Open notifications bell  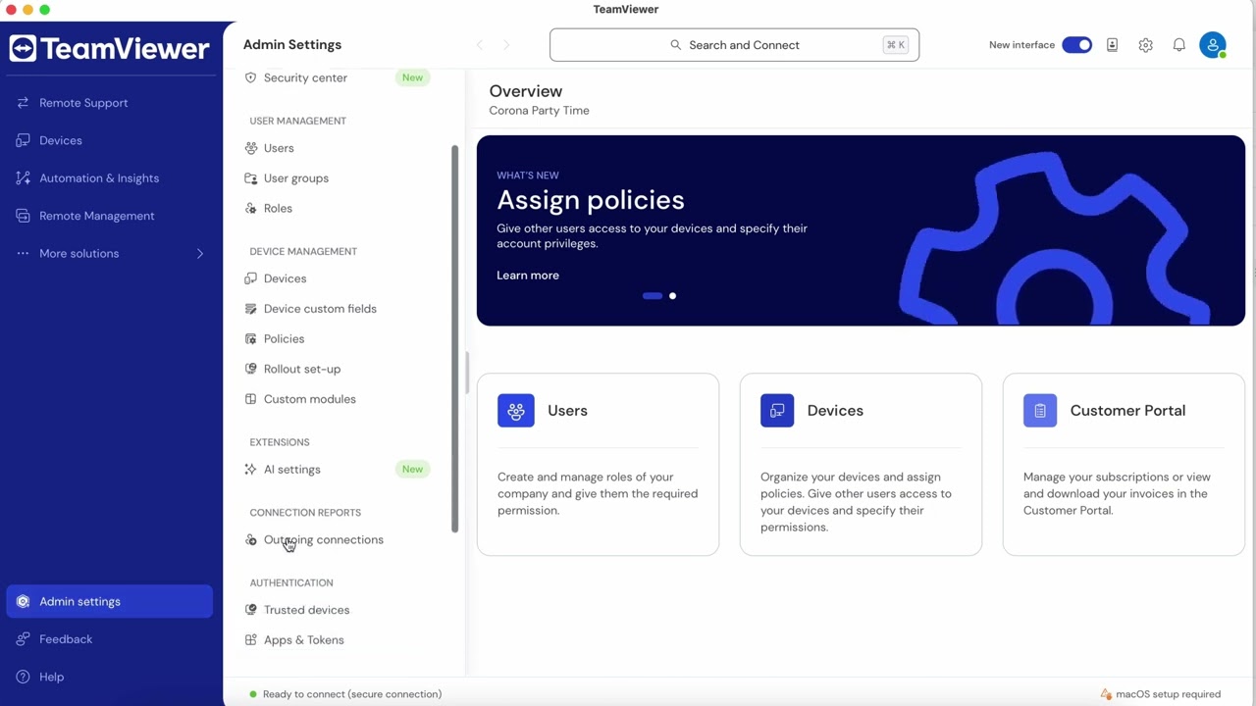coord(1178,45)
